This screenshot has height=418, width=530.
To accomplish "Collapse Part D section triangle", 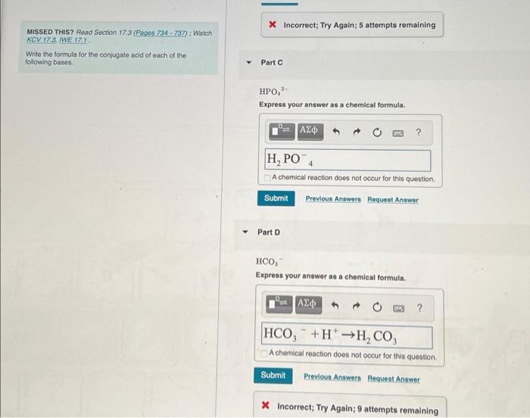I will (x=245, y=232).
